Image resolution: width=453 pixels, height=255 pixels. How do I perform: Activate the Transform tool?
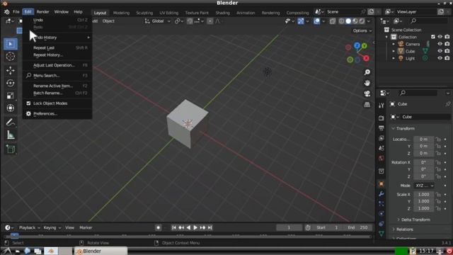(x=11, y=108)
